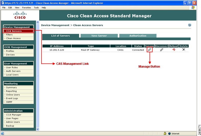Click the Location column header
Viewport: 201px width, 136px height.
point(121,46)
